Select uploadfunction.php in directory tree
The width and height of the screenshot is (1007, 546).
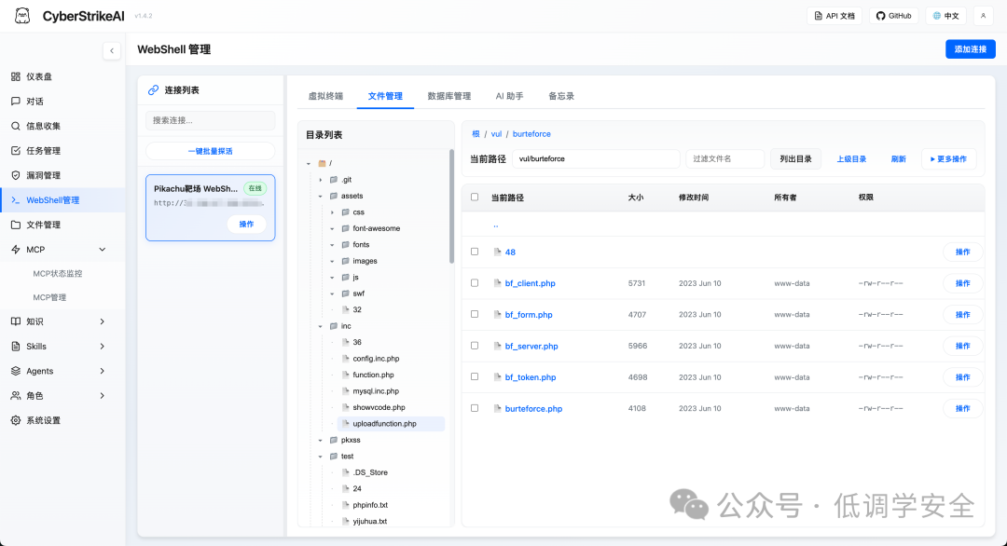pyautogui.click(x=391, y=423)
